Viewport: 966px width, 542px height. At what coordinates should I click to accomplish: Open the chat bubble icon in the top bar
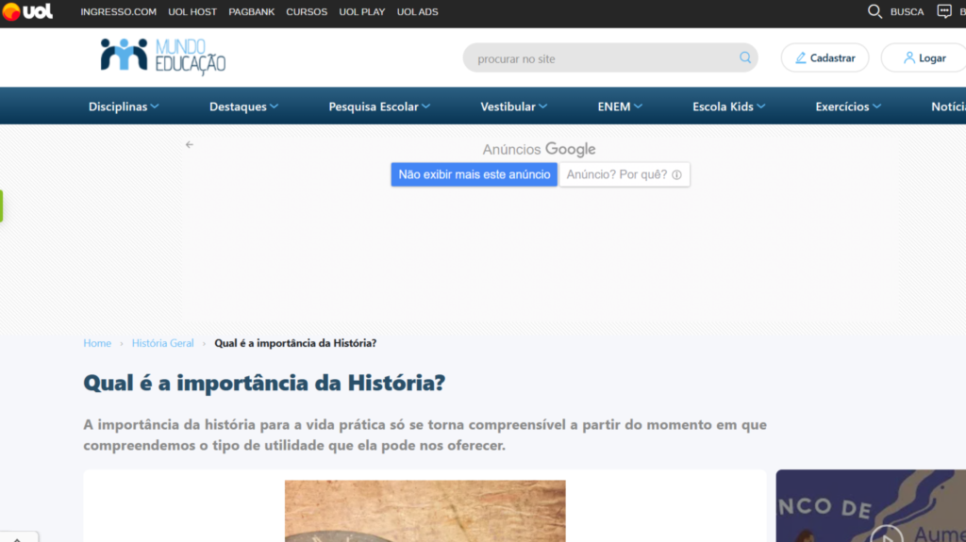click(x=943, y=11)
